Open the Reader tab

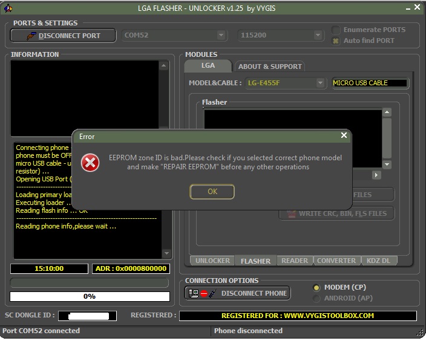click(x=295, y=261)
